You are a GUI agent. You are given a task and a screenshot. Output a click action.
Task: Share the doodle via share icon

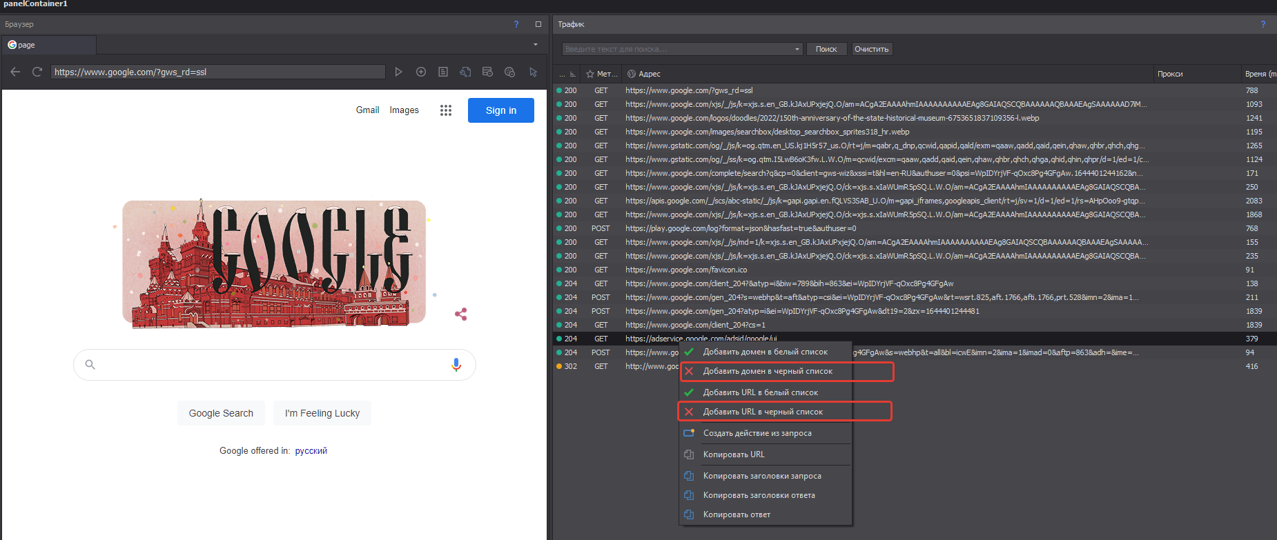(461, 314)
